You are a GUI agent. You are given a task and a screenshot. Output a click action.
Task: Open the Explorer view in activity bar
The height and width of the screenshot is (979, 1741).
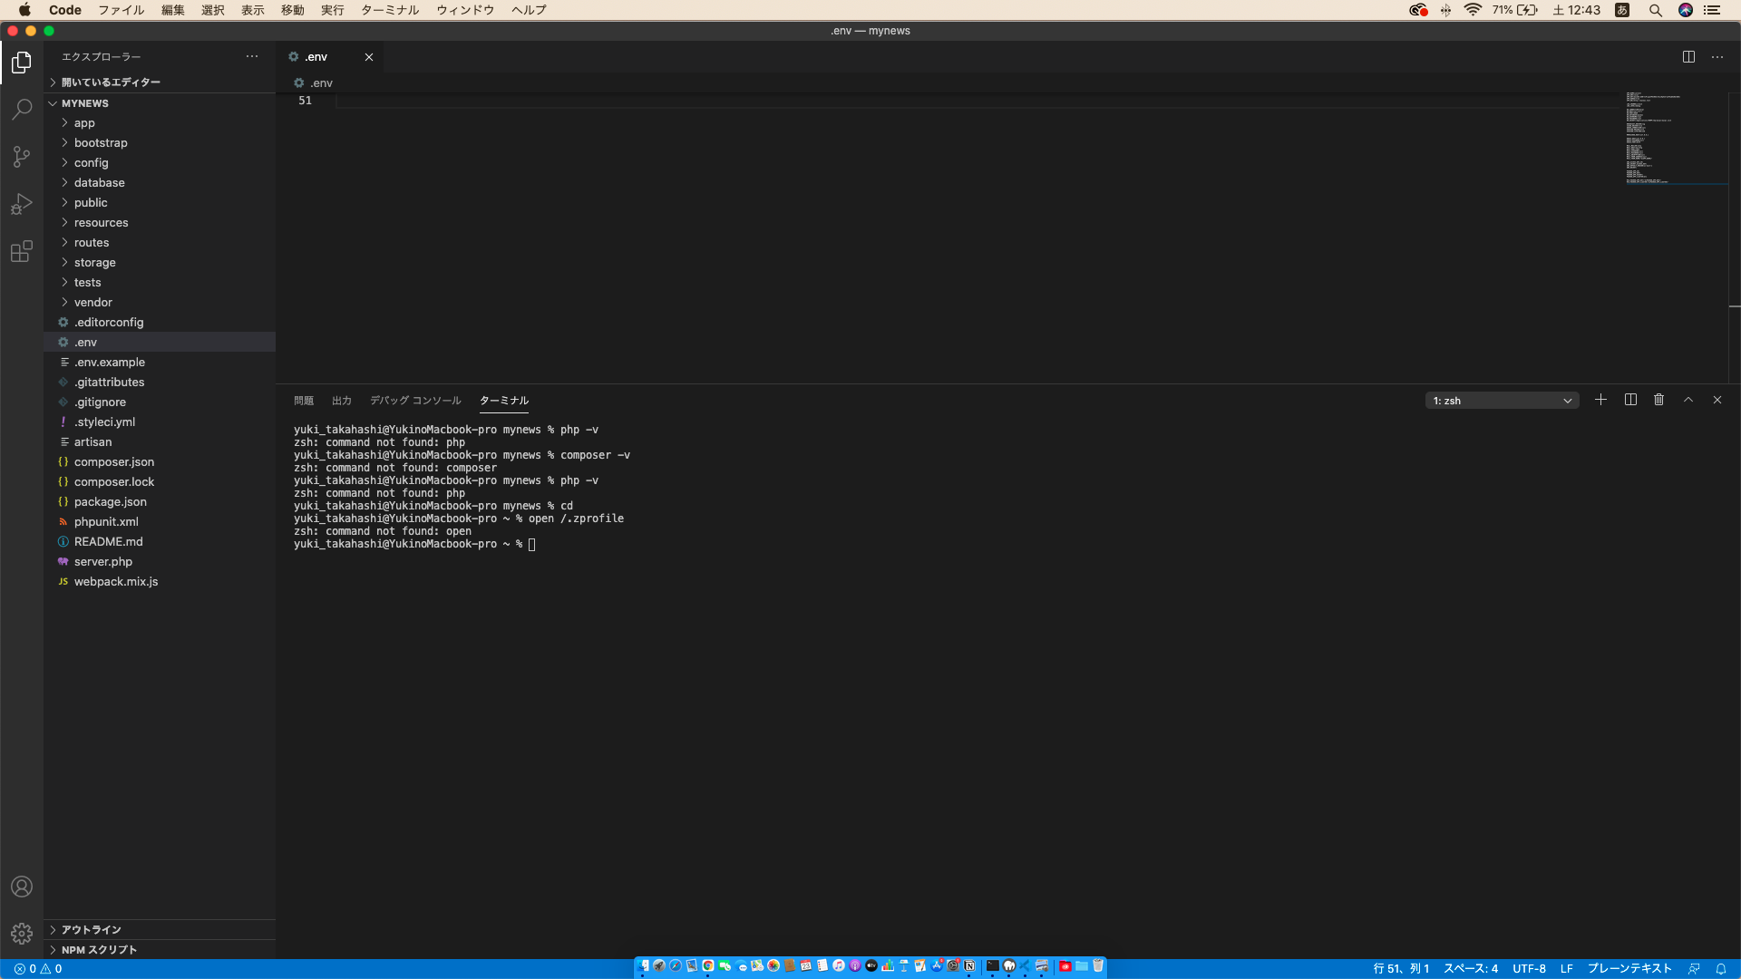(22, 63)
